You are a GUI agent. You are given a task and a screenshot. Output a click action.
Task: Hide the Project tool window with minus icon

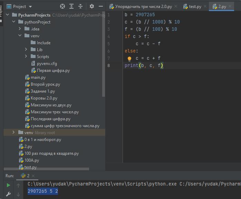tap(100, 6)
